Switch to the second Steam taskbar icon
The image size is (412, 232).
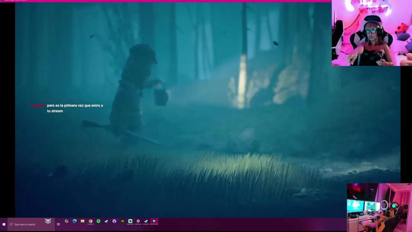(x=146, y=221)
